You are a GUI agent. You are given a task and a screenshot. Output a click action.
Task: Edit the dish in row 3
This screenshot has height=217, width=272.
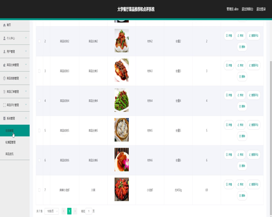point(240,65)
